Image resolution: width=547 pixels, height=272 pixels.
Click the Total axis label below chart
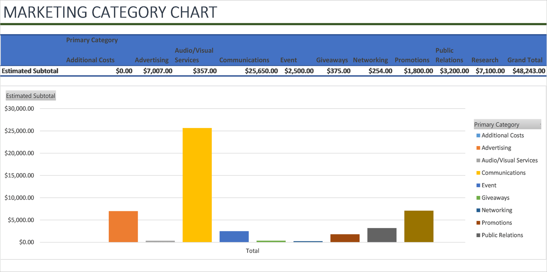point(252,251)
